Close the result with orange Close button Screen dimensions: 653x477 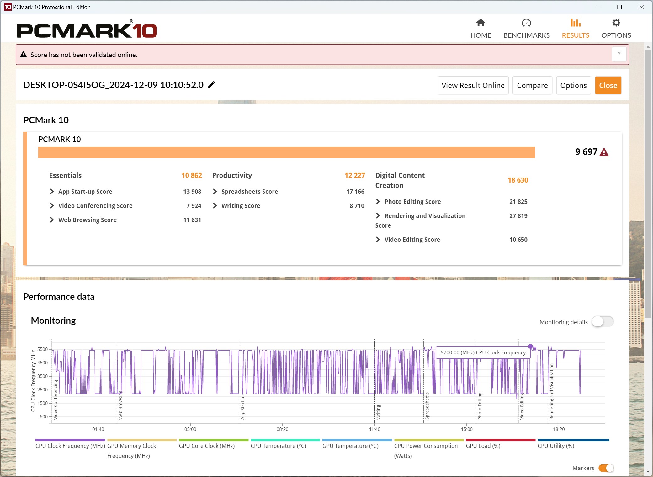click(x=608, y=85)
